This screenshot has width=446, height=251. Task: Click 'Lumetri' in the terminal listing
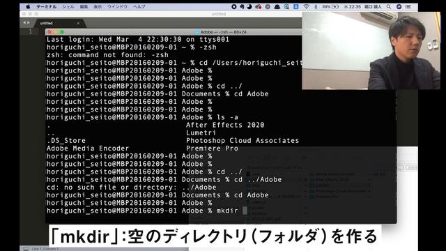pyautogui.click(x=201, y=132)
